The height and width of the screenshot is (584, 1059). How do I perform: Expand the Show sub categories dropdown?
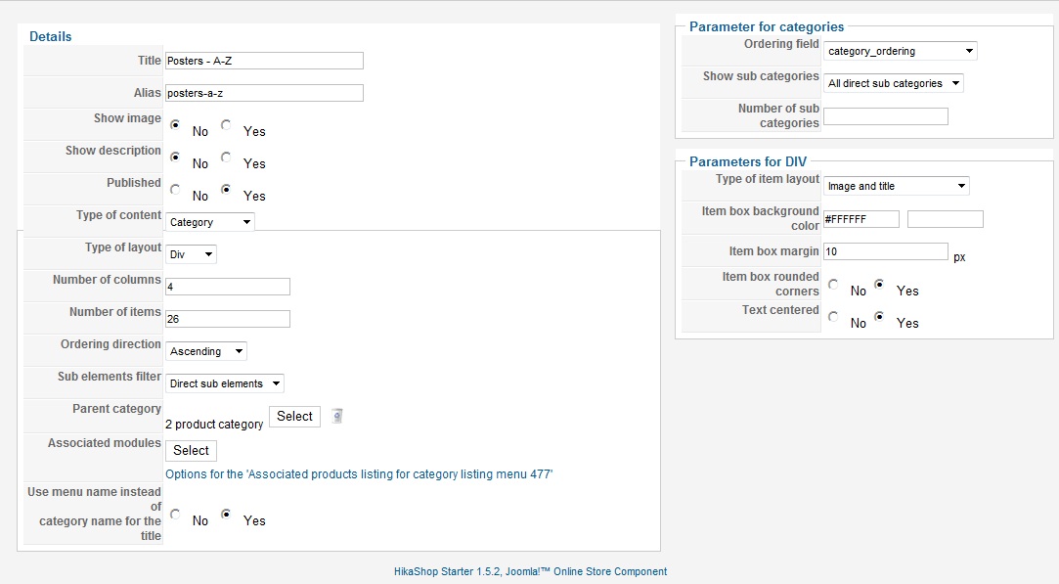coord(894,83)
